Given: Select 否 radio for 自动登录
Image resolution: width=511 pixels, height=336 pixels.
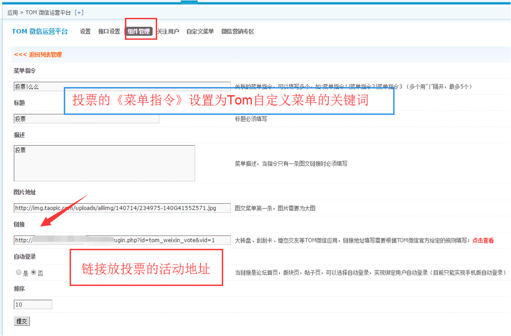Looking at the screenshot, I should [34, 272].
